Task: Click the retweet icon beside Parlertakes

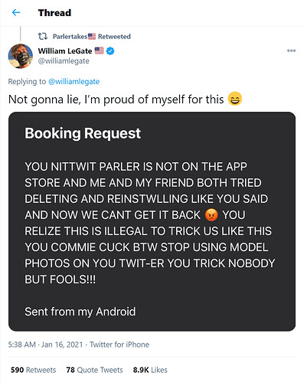Action: coord(43,37)
